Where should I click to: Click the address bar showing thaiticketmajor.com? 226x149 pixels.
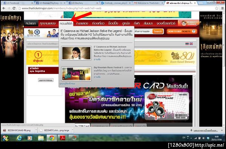(117, 8)
